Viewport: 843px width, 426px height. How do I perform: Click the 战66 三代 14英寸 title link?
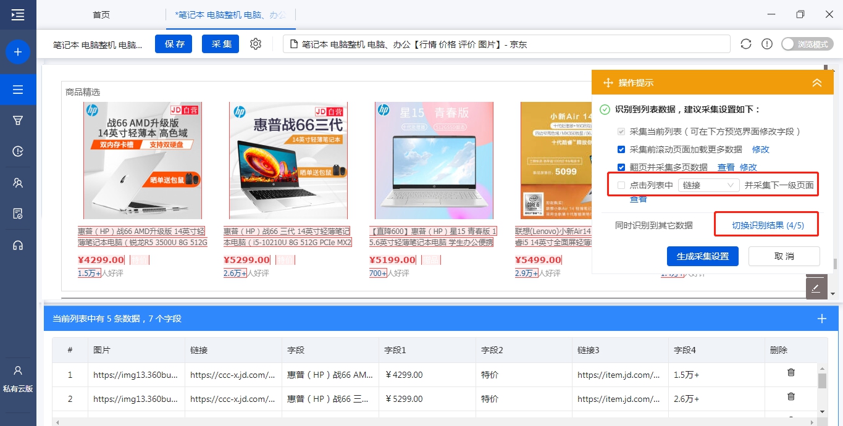[x=288, y=237]
